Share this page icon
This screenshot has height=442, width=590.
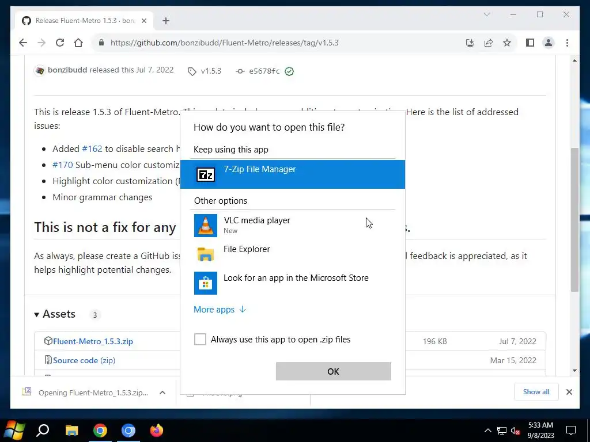(x=489, y=43)
